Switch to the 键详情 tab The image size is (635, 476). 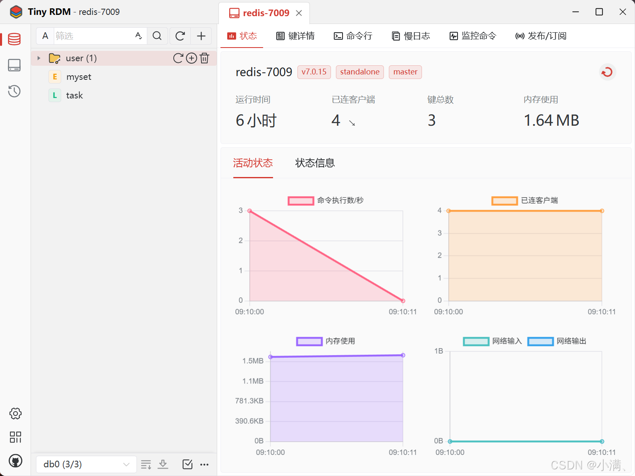[x=295, y=36]
